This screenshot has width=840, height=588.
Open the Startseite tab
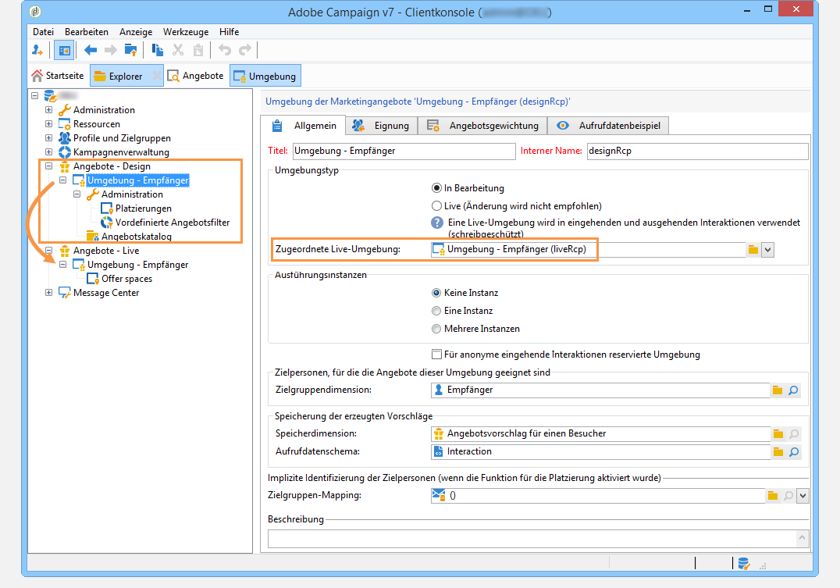point(58,76)
